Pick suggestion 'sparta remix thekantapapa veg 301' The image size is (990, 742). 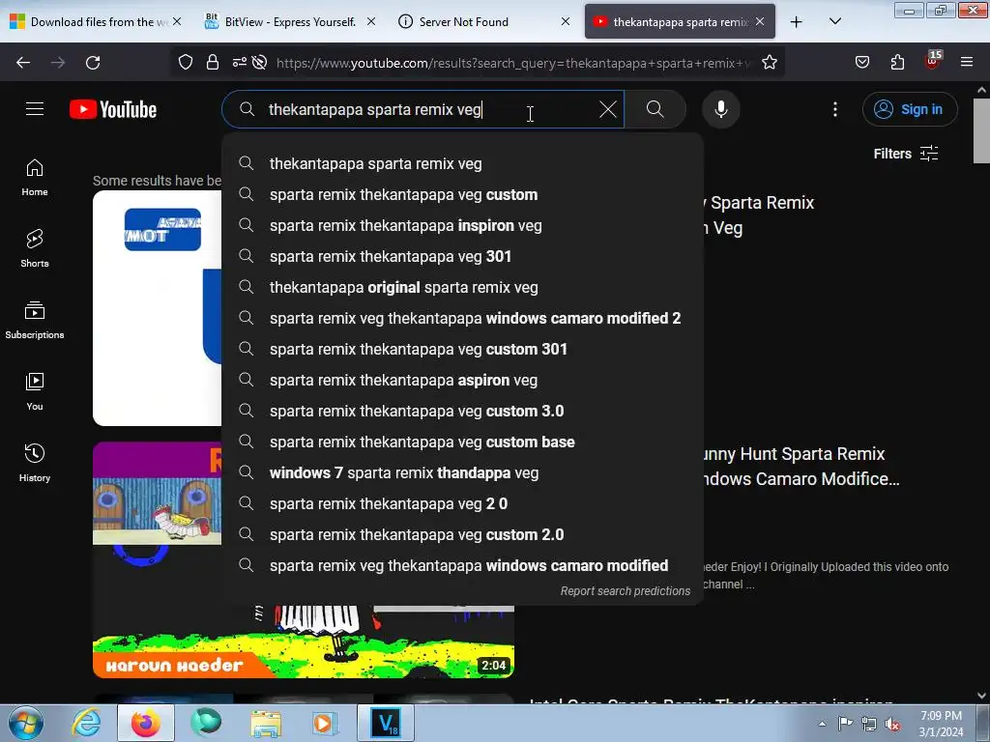tap(463, 256)
